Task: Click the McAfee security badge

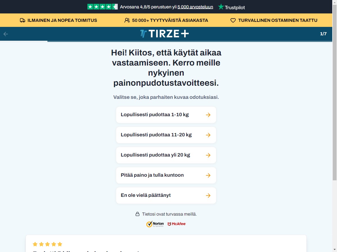Action: [x=177, y=224]
